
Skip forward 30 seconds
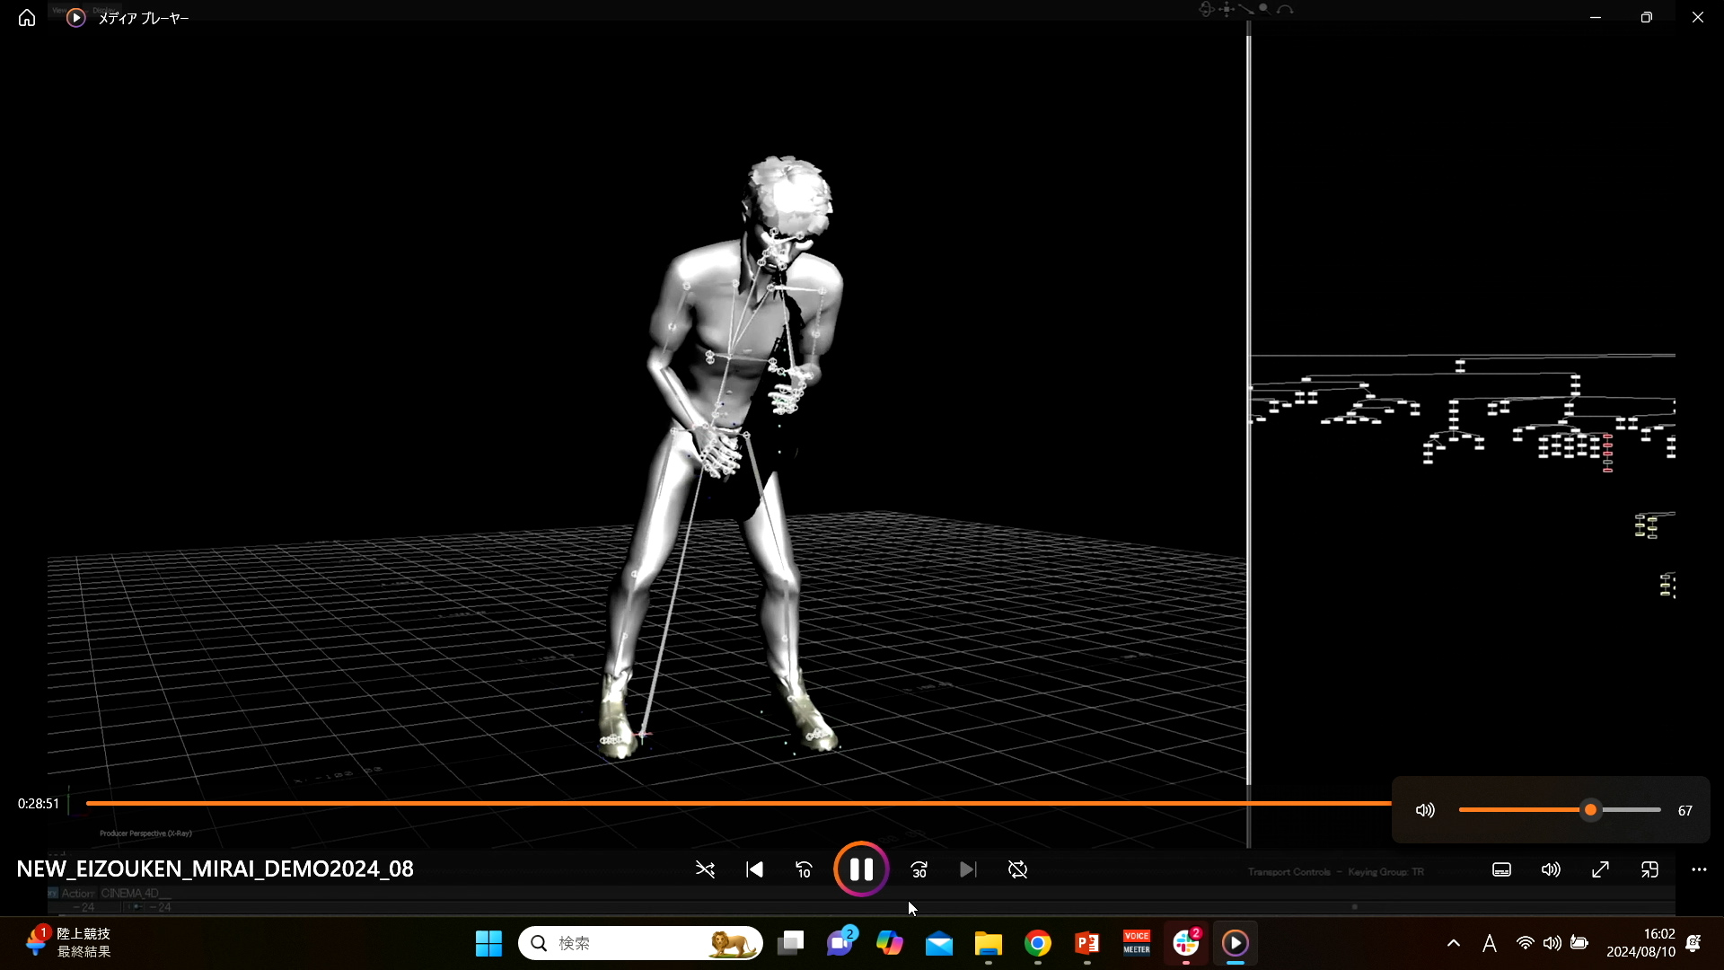coord(919,869)
